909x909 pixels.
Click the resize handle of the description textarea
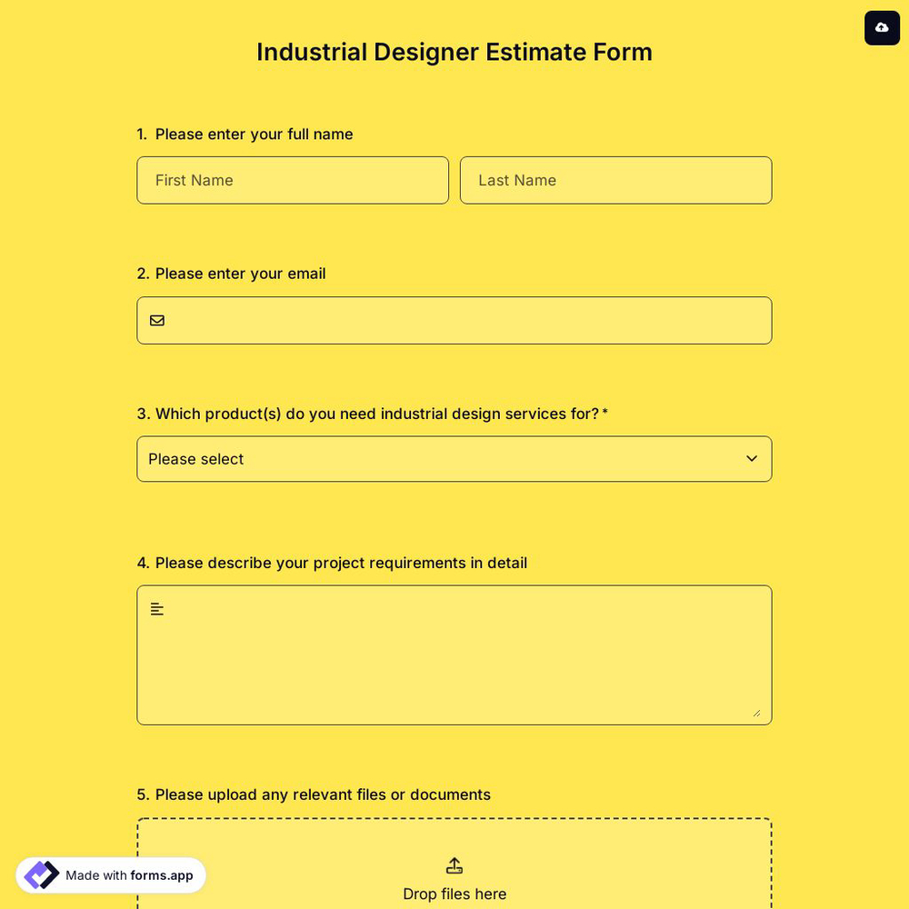click(x=757, y=714)
